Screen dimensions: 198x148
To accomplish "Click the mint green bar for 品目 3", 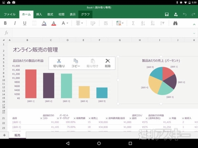I will point(66,86).
